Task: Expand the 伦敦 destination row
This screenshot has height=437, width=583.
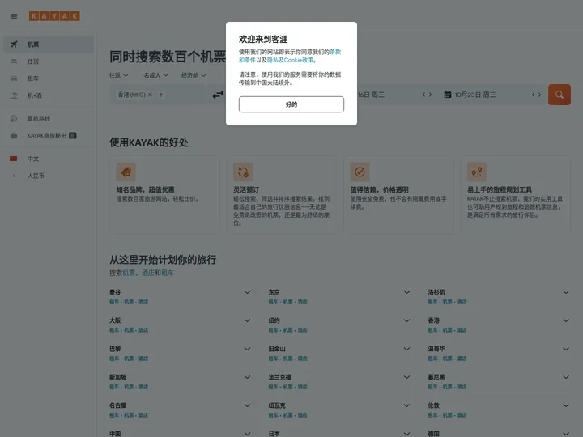Action: coord(566,405)
